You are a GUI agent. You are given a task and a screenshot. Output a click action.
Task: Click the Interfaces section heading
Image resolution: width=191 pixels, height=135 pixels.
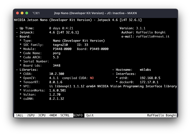click(126, 74)
